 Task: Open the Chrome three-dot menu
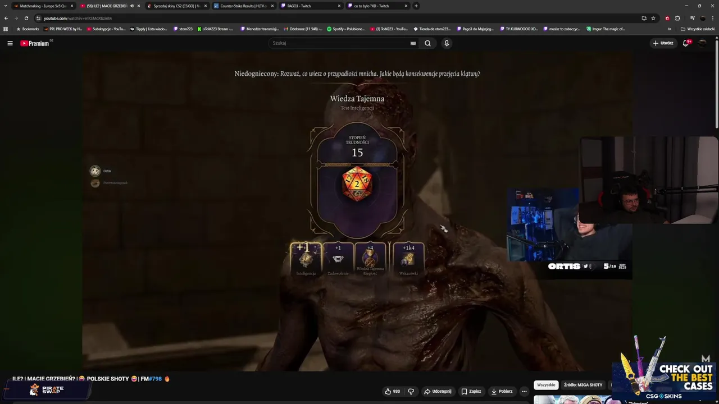(x=712, y=18)
